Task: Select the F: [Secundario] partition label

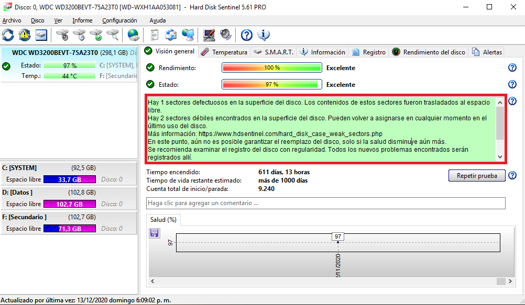Action: pyautogui.click(x=25, y=217)
